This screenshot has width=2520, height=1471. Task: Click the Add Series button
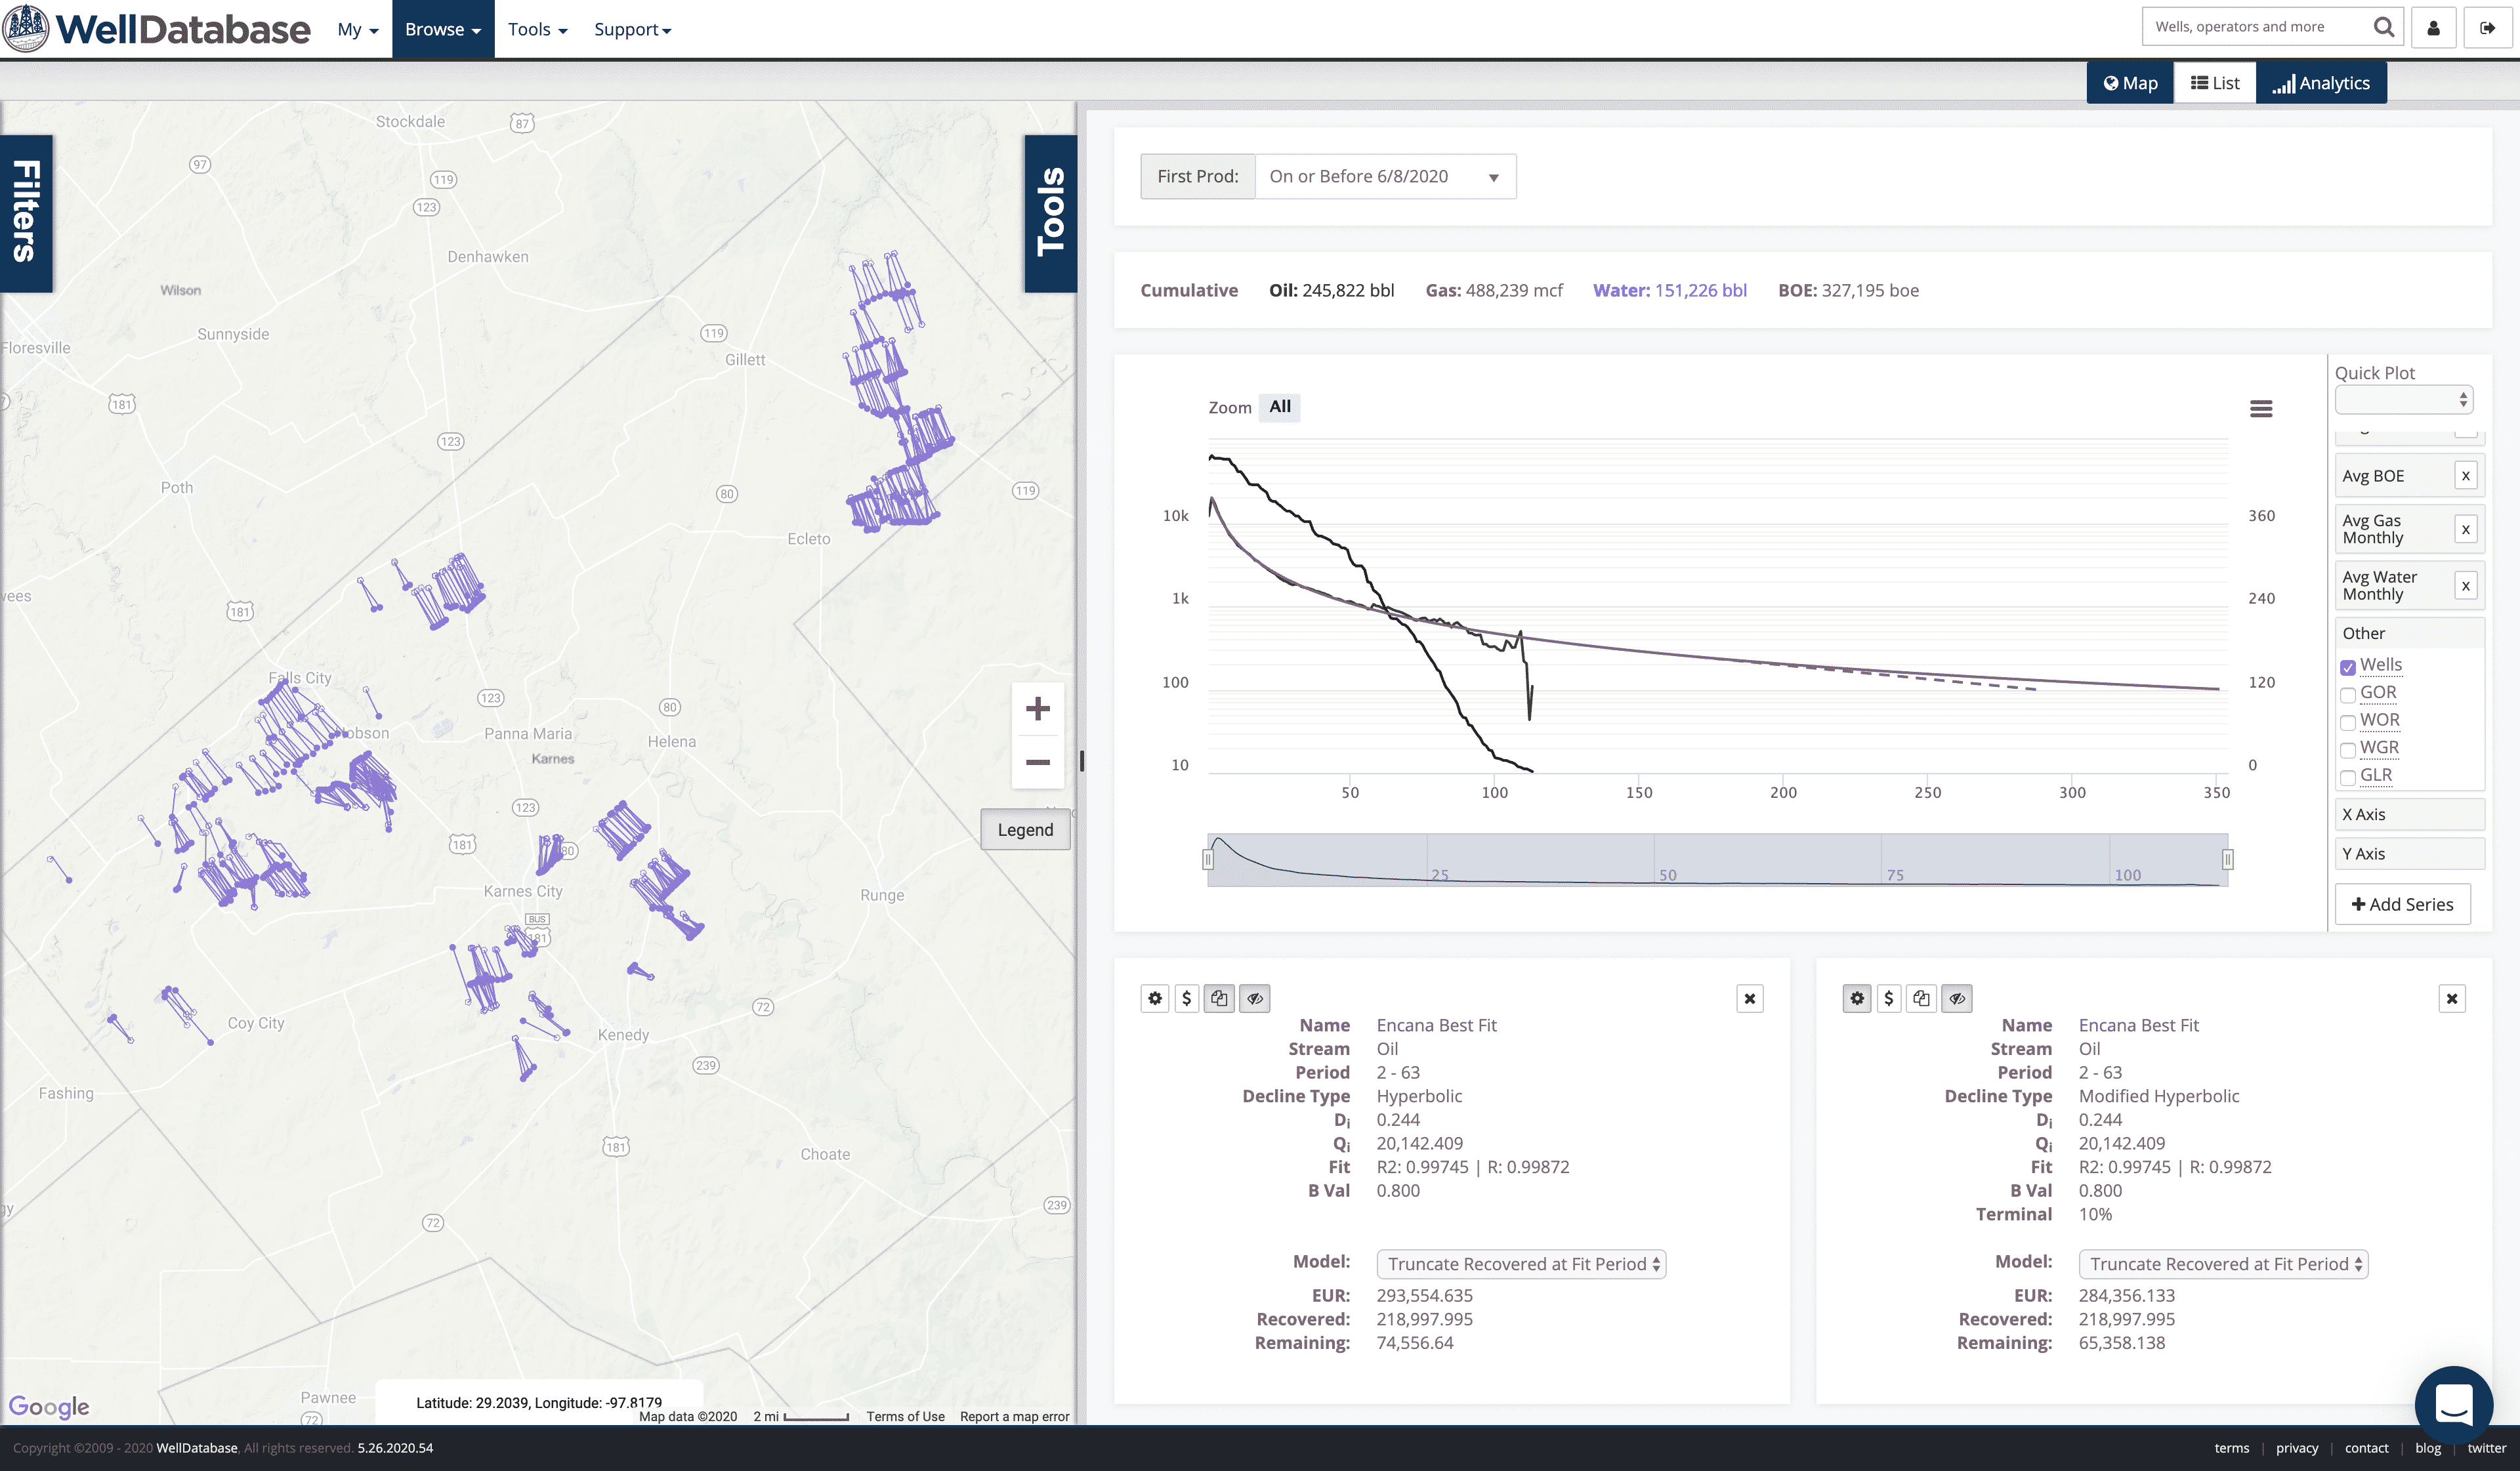(2402, 904)
